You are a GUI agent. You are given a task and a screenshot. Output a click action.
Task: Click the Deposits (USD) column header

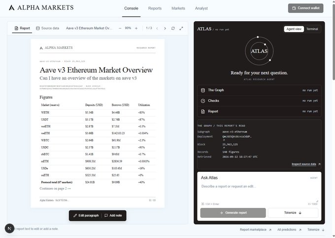tap(94, 105)
